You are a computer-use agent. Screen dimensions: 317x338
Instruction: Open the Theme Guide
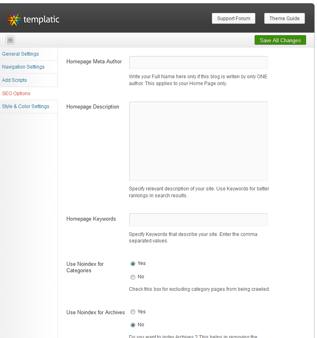tap(284, 18)
